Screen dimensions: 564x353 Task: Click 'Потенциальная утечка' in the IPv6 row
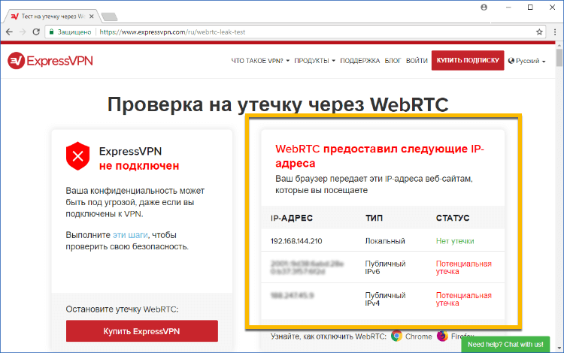point(464,267)
